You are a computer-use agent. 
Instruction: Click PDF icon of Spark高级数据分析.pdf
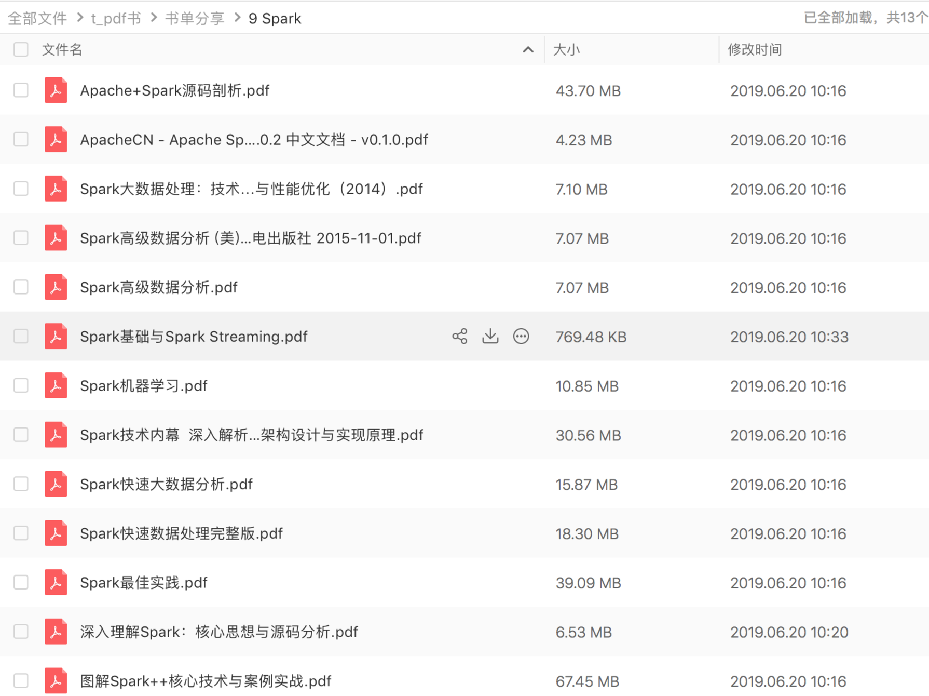[56, 287]
